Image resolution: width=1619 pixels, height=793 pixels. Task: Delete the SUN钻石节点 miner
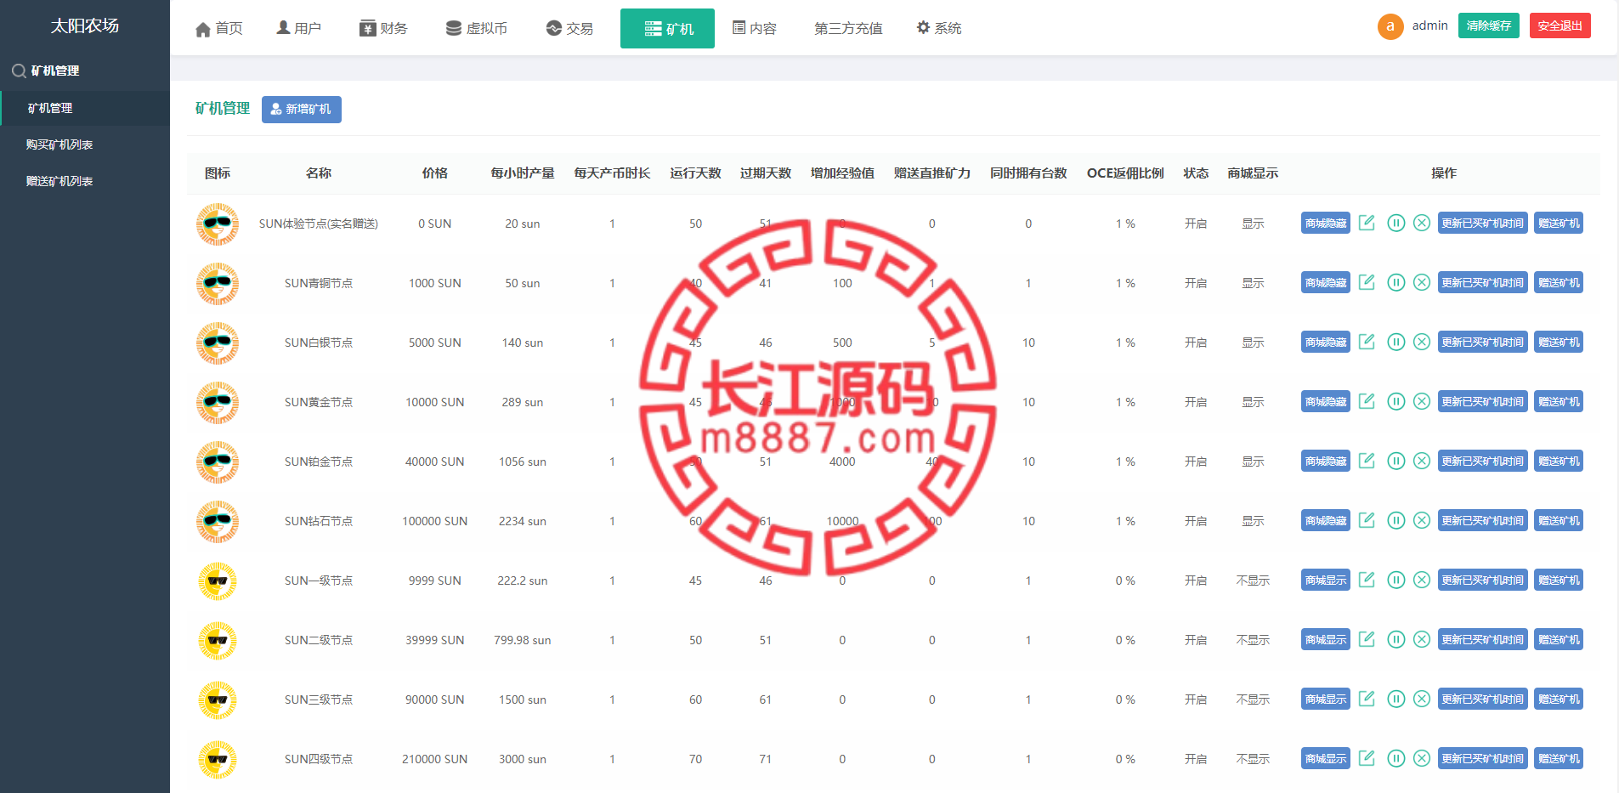pyautogui.click(x=1422, y=520)
